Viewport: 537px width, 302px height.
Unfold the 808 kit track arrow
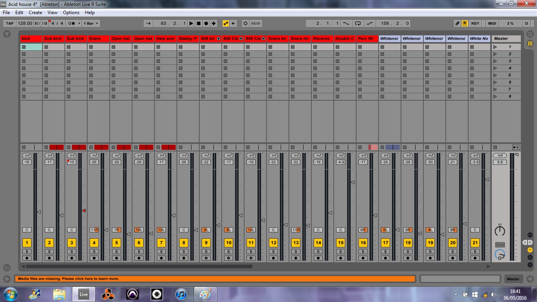pos(219,39)
